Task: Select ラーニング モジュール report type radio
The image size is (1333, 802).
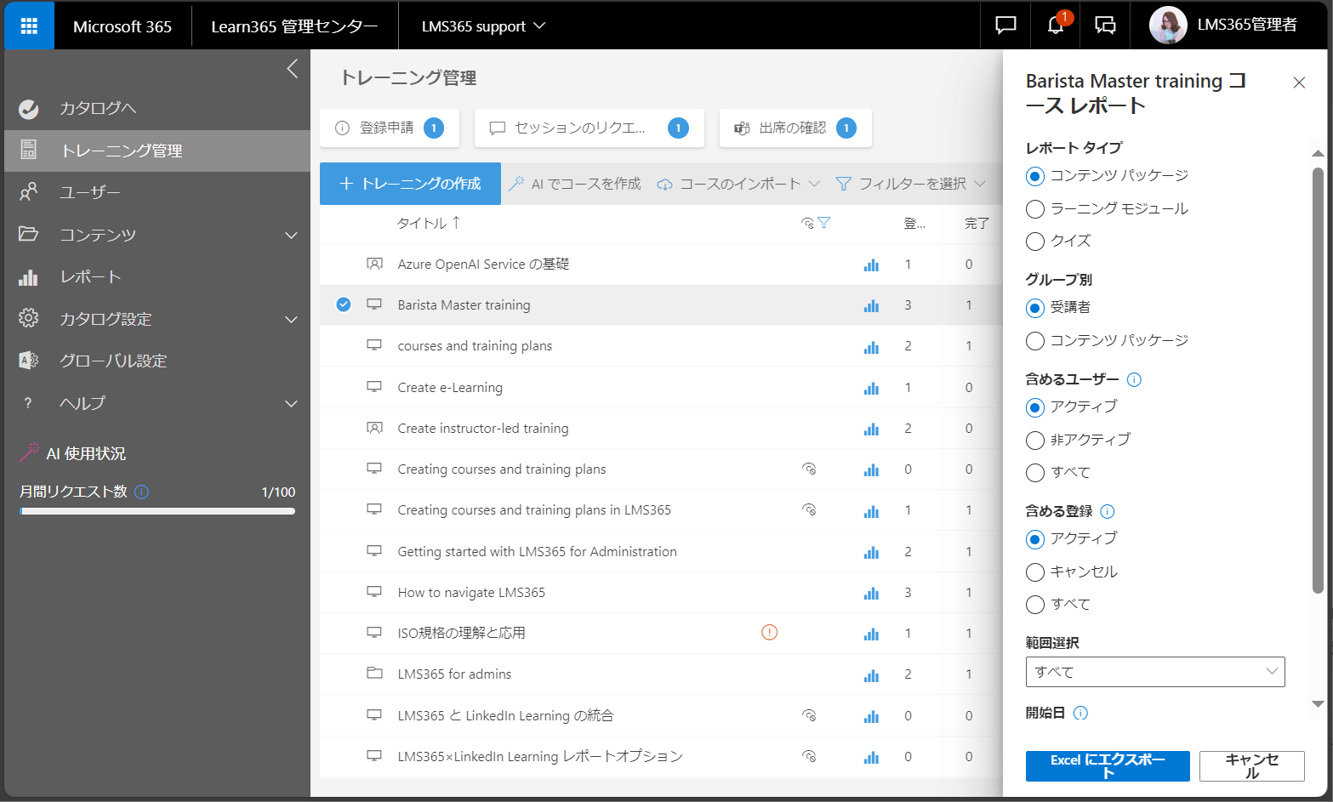Action: (x=1035, y=209)
